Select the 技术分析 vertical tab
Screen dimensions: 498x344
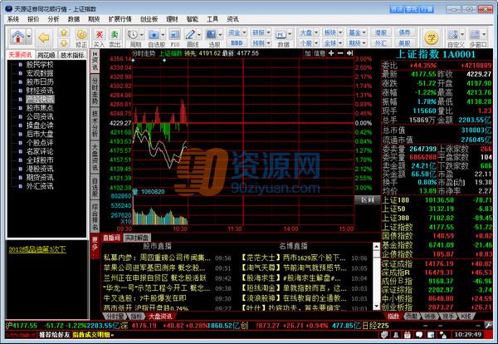click(x=95, y=123)
